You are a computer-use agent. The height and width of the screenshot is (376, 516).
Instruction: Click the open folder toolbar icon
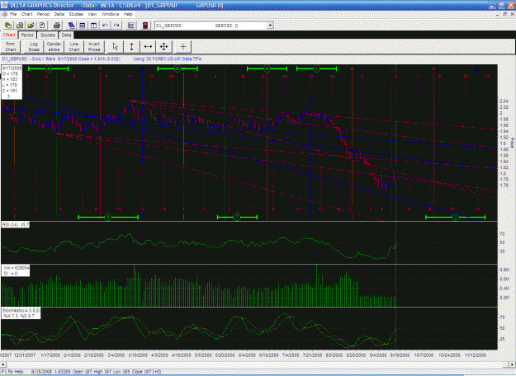coord(31,26)
